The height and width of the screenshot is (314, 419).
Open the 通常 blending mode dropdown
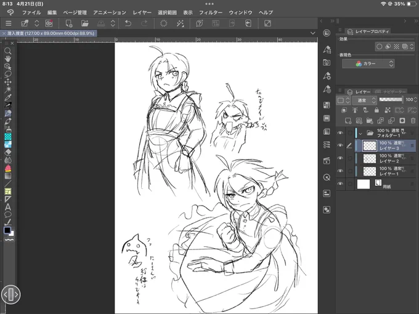[365, 100]
